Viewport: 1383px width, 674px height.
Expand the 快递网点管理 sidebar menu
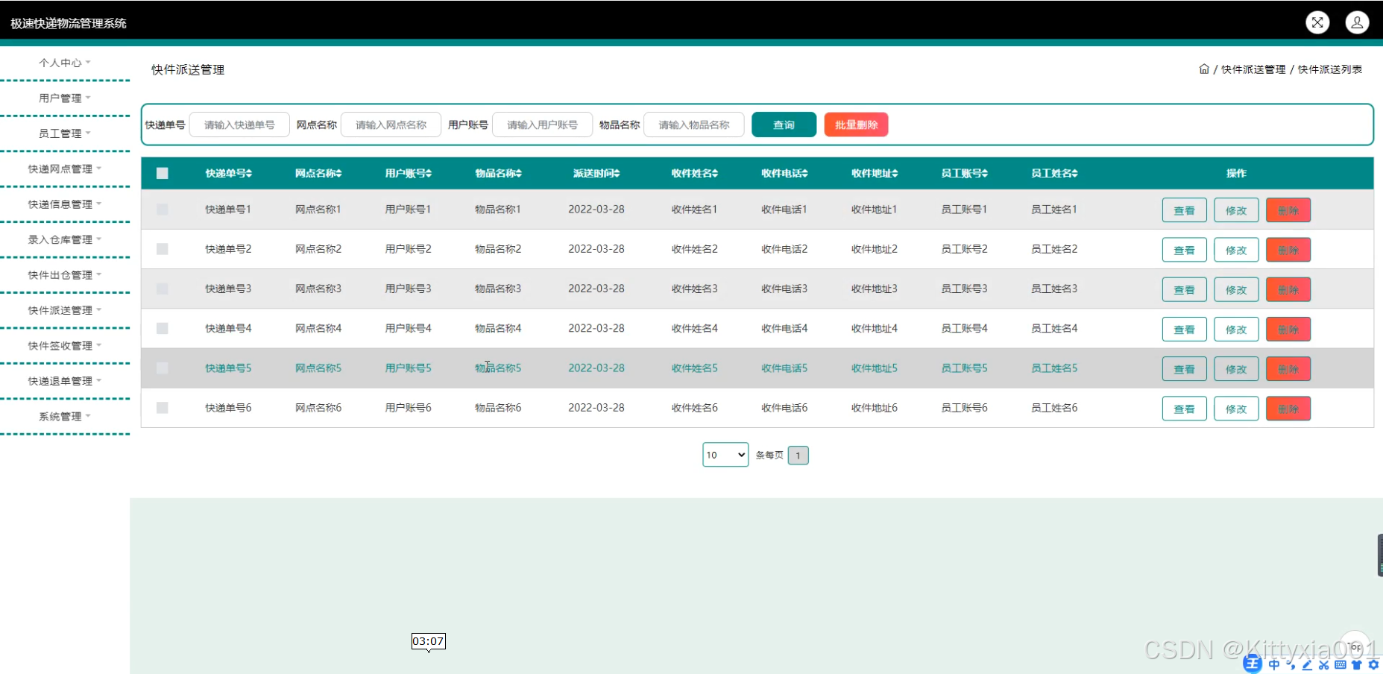[x=64, y=169]
